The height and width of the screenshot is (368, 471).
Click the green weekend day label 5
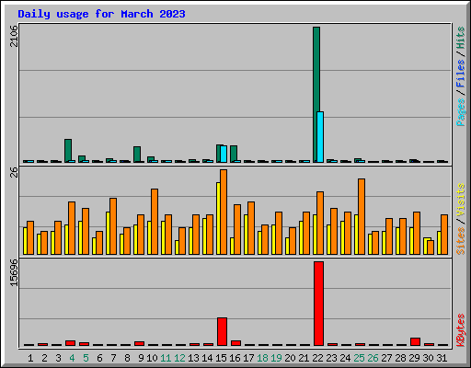coord(86,358)
